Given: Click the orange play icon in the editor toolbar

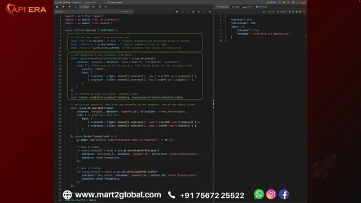Looking at the screenshot, I should point(63,7).
